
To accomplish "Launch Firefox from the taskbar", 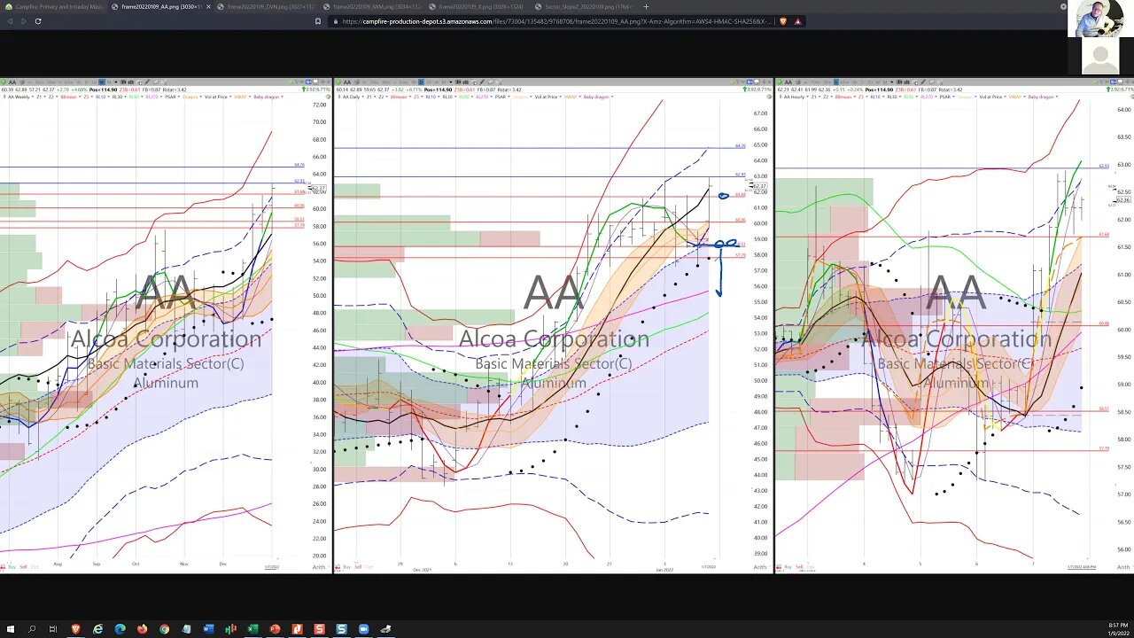I will pyautogui.click(x=143, y=629).
